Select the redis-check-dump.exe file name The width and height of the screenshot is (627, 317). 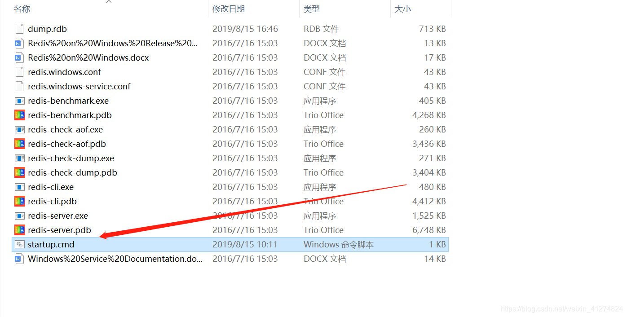pyautogui.click(x=71, y=158)
